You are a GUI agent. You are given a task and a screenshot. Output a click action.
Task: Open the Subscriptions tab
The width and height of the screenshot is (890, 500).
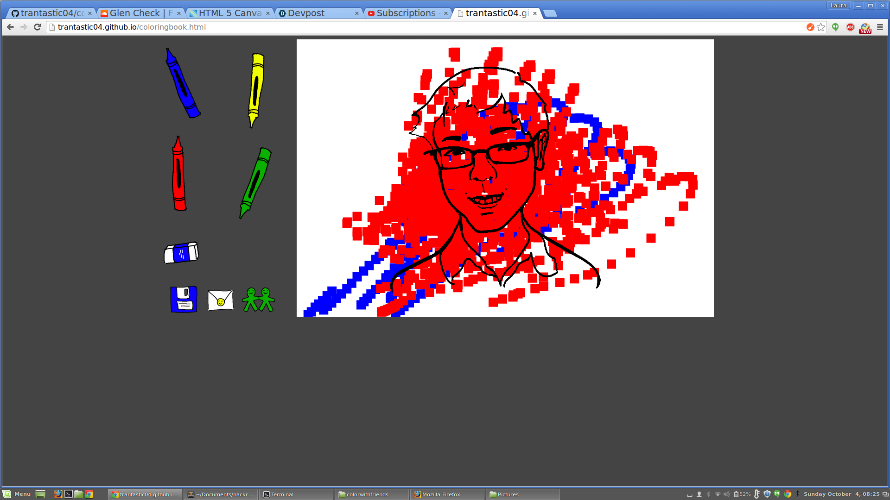click(x=406, y=13)
